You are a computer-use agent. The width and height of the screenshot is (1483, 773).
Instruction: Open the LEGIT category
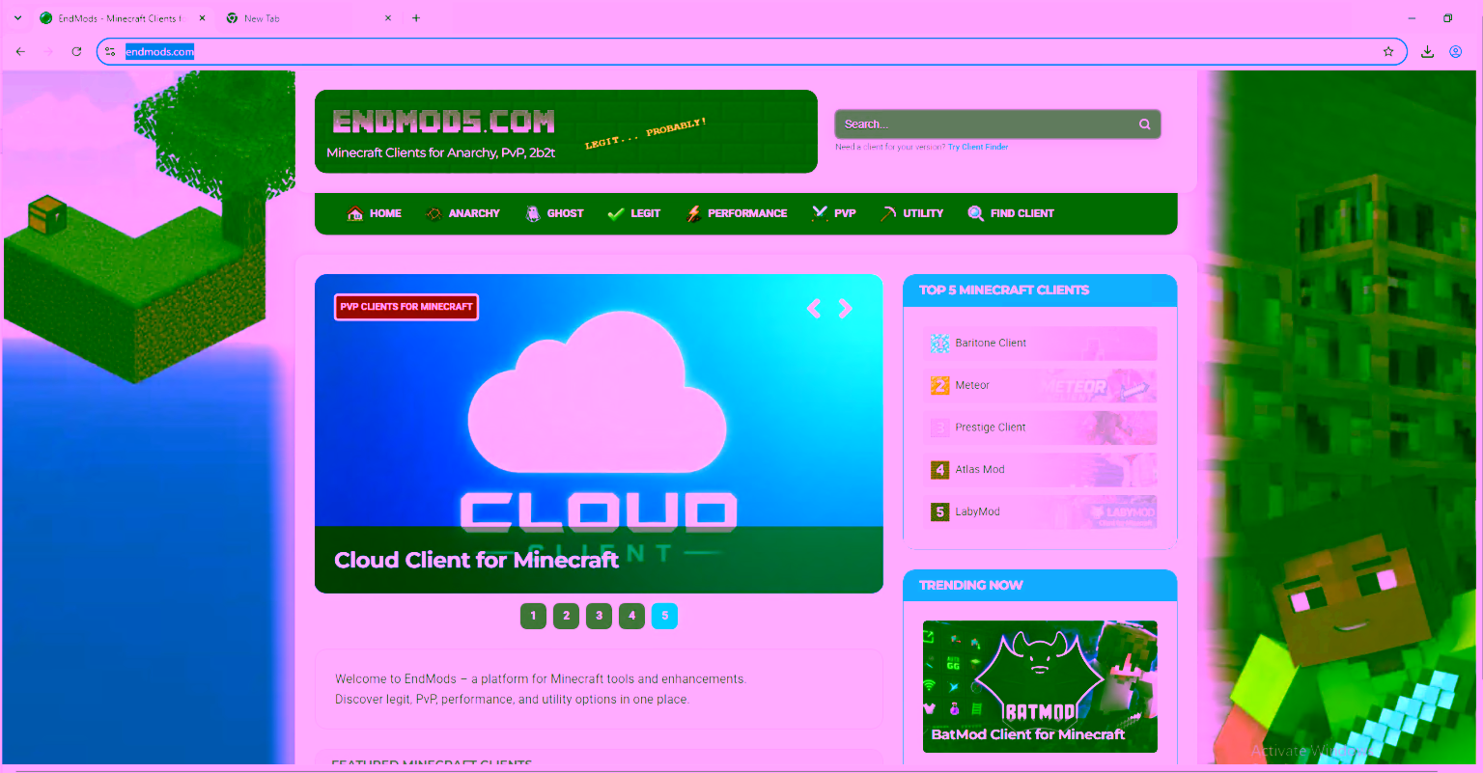coord(633,213)
